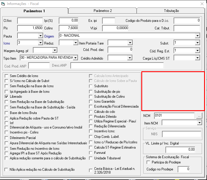Check Utiliza Regime Especial - Piauí
Screen dimensions: 207x180
[x=91, y=121]
